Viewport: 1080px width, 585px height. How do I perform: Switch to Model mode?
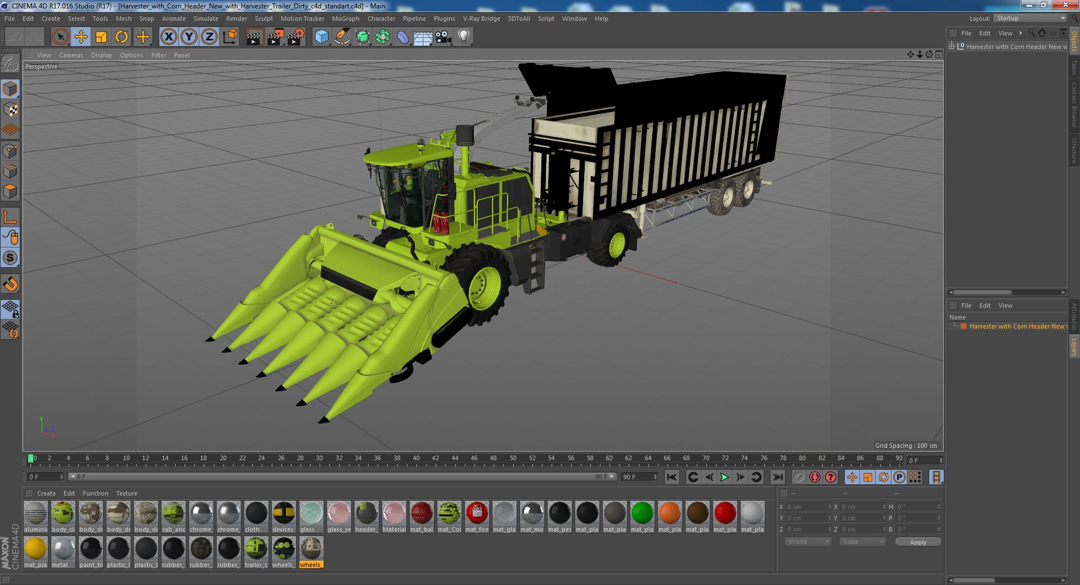pos(10,89)
